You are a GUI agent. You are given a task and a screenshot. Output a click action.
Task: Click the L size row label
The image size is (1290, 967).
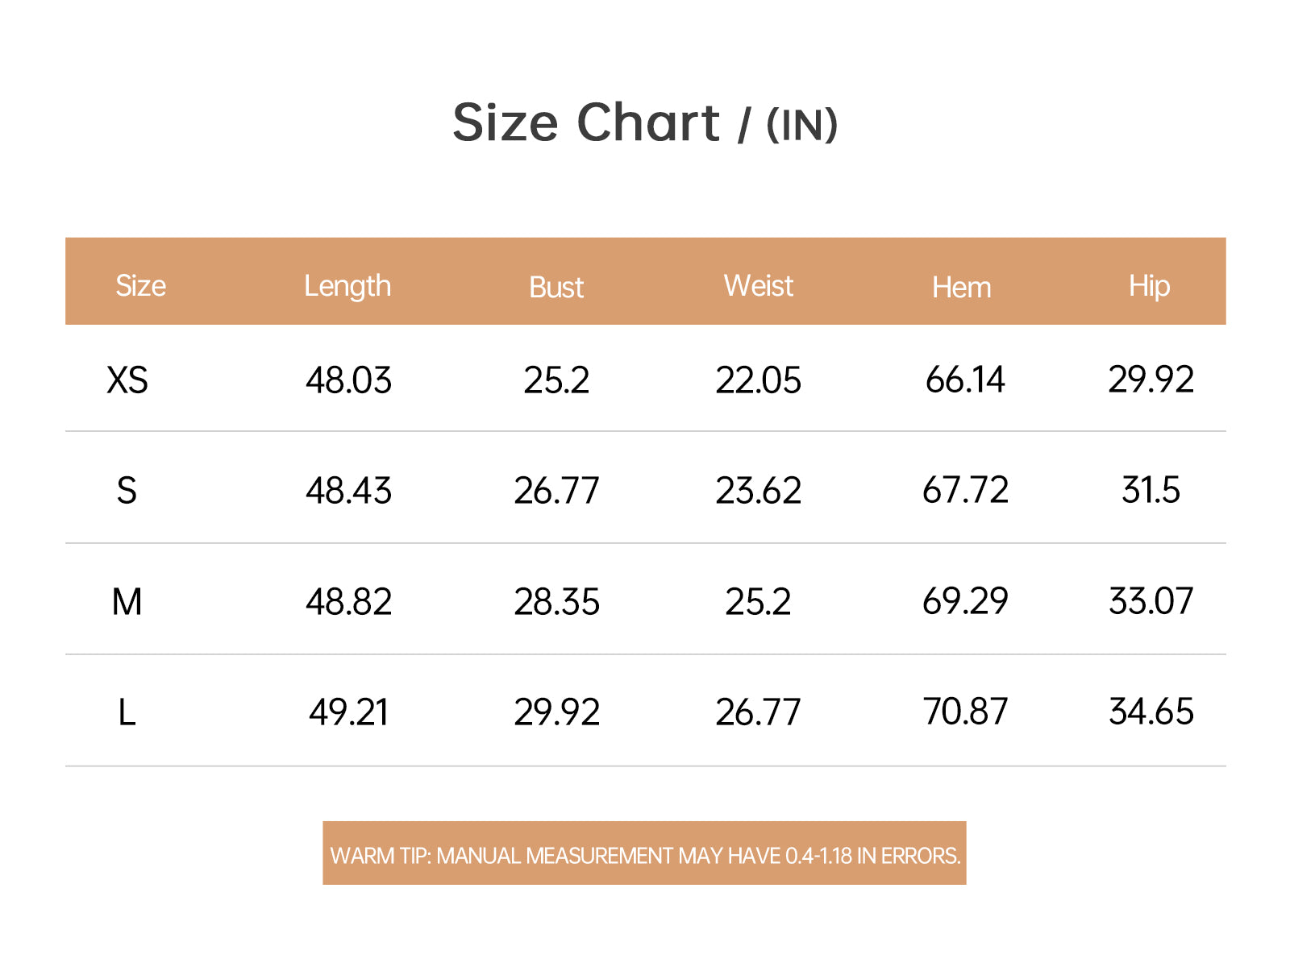click(127, 712)
